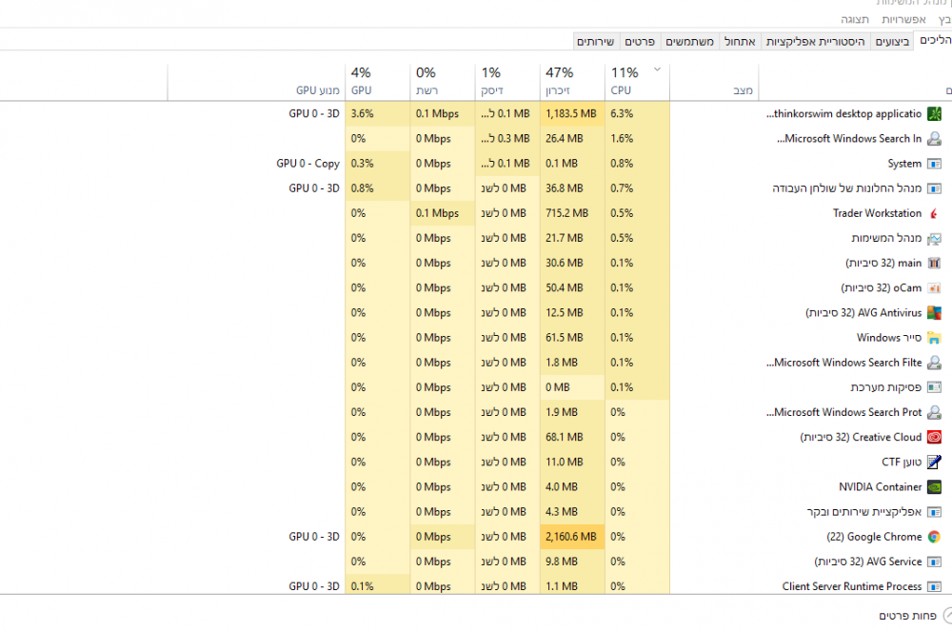Screen dimensions: 952x631
Task: Click the 0.1 Mbps cell in Trader Workstation row
Action: pos(443,213)
